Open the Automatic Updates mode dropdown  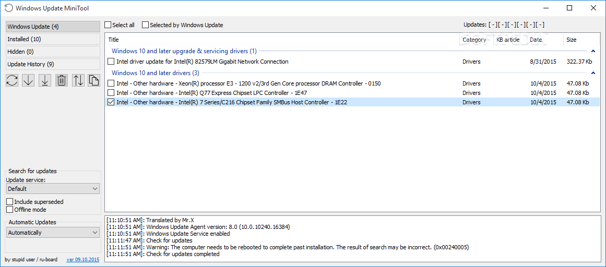53,233
